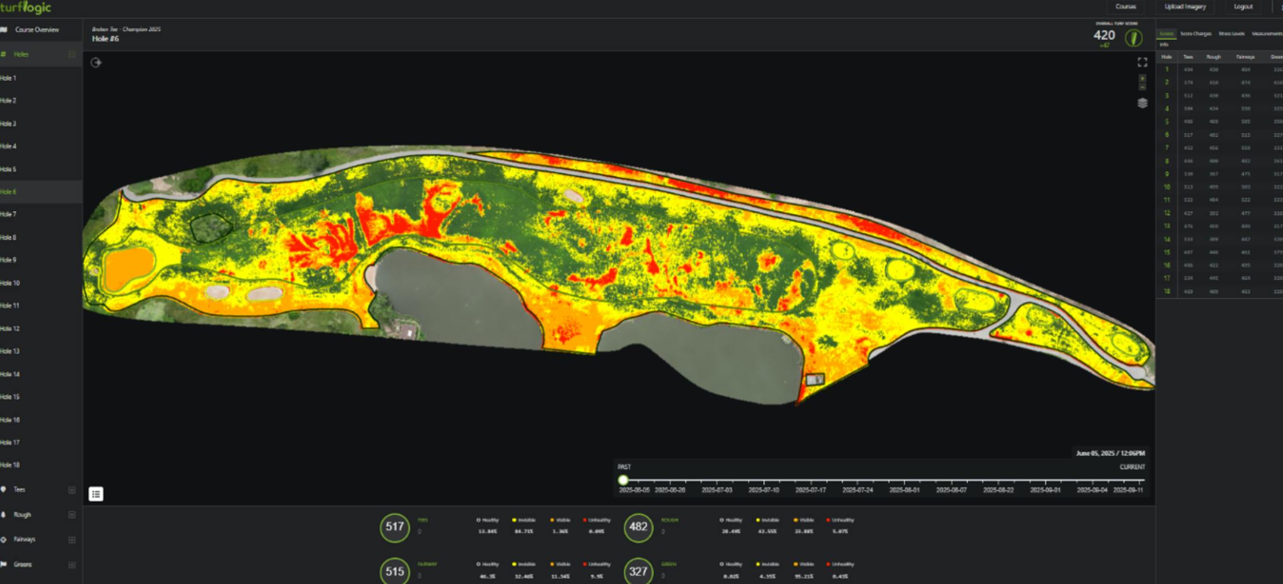Click the map legend list icon

pyautogui.click(x=96, y=494)
